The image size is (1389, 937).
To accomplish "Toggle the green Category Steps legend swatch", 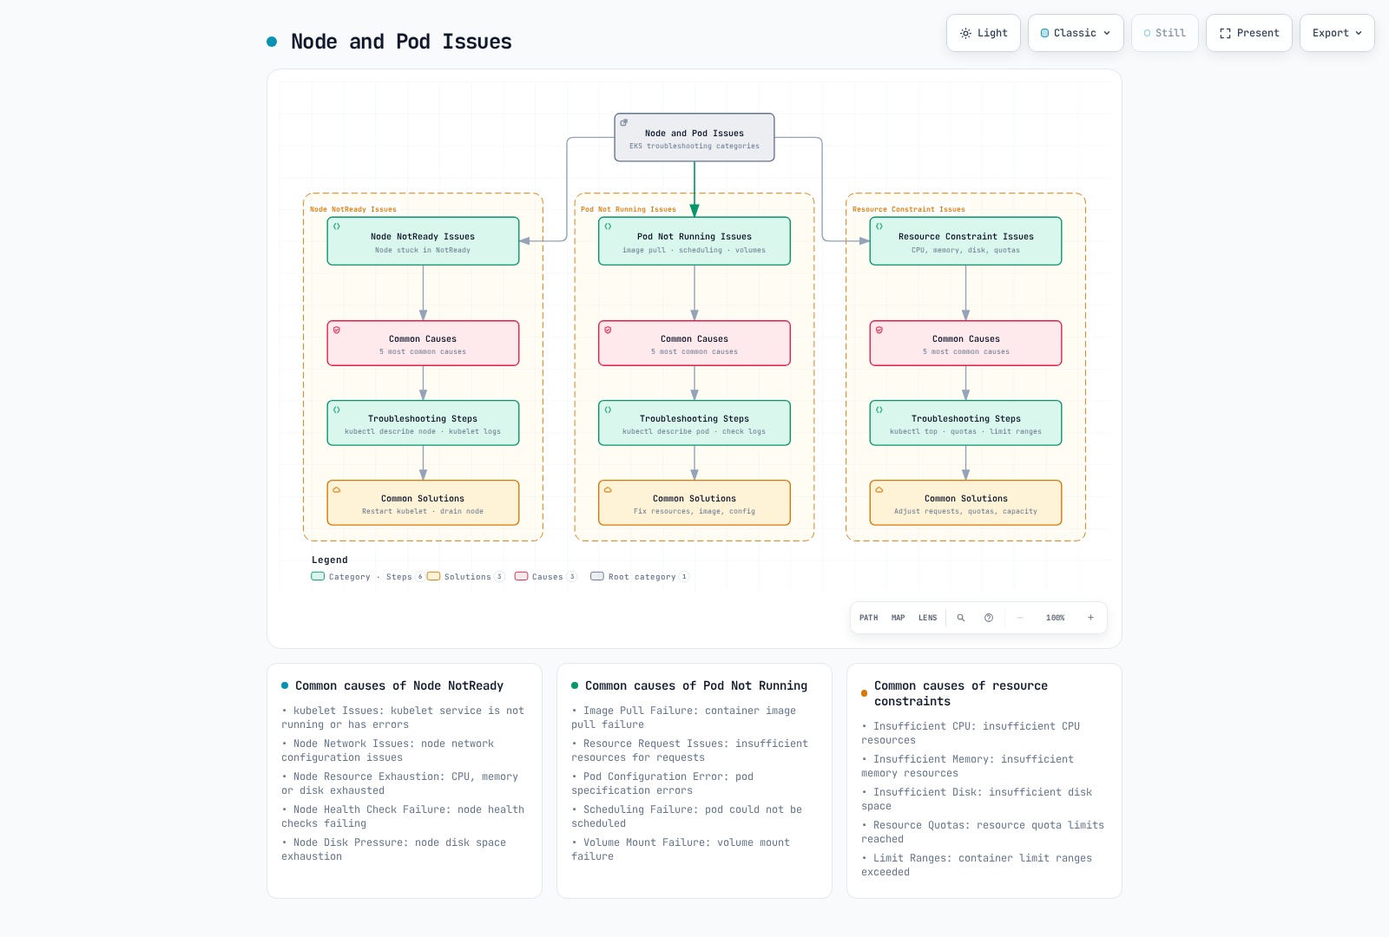I will [318, 576].
